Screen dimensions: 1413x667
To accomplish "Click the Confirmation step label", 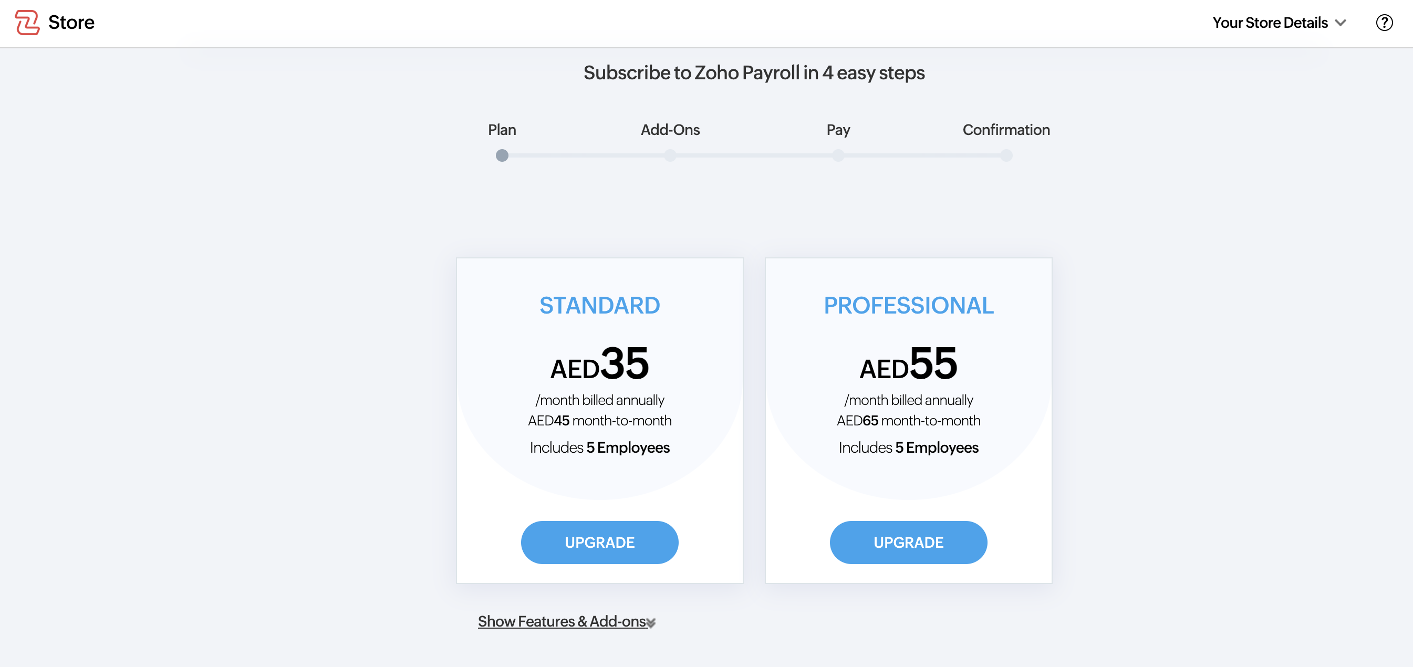I will pos(1005,129).
